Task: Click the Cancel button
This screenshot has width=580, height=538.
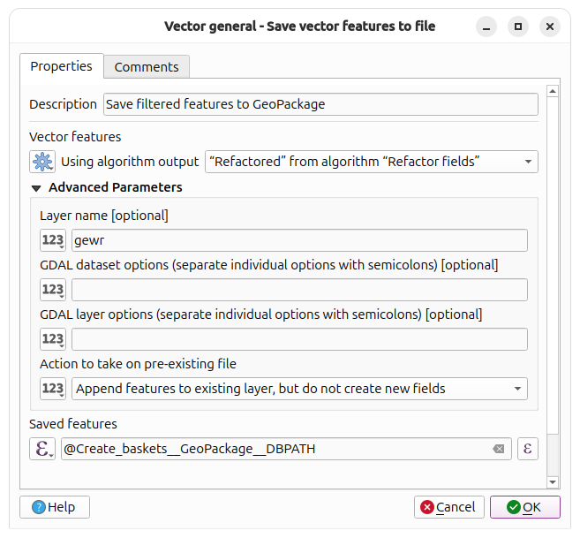Action: tap(449, 507)
